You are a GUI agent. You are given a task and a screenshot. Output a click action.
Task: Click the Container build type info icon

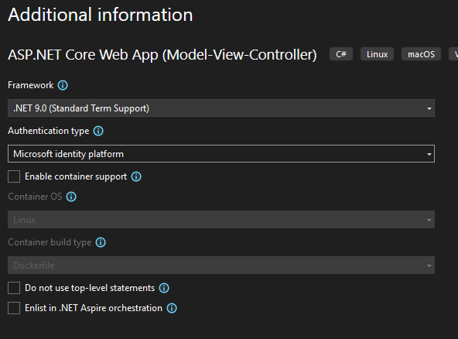click(x=101, y=242)
